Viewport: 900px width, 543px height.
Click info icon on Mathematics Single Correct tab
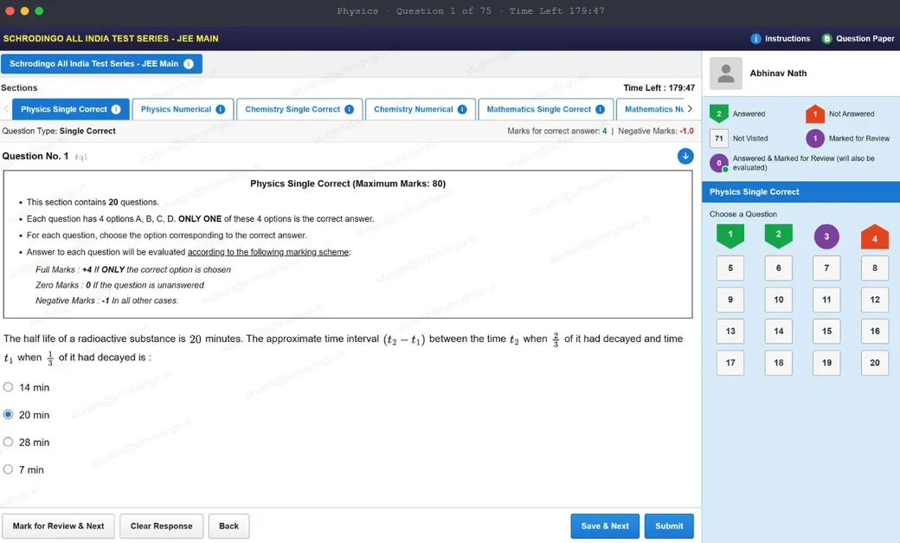point(600,109)
